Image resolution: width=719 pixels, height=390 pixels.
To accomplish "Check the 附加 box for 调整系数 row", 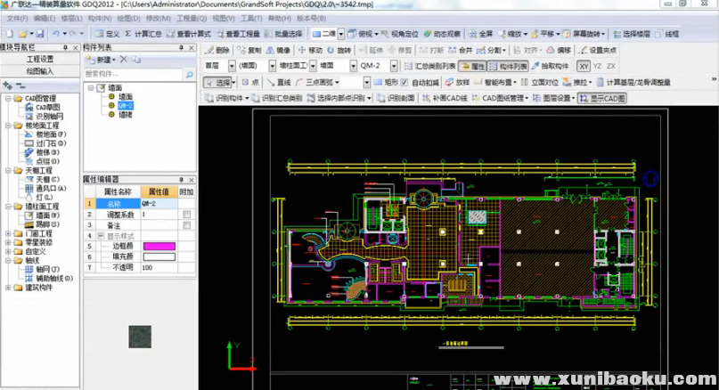I will [x=186, y=215].
